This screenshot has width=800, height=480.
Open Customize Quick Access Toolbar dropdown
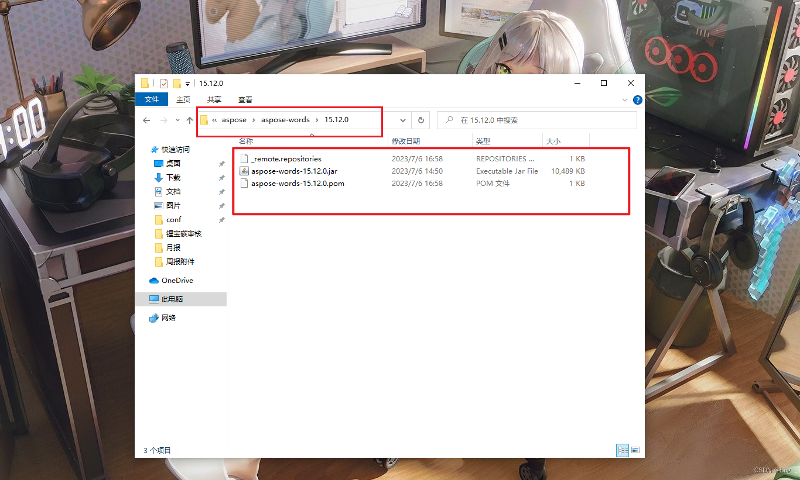tap(188, 84)
